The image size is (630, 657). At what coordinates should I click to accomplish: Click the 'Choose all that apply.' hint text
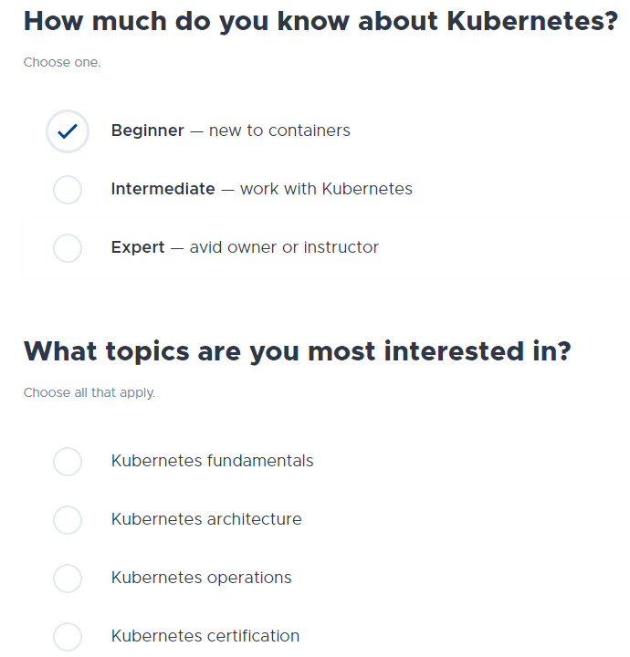(89, 393)
